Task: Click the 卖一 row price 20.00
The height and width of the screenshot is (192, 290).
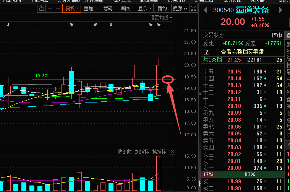Action: pyautogui.click(x=234, y=168)
